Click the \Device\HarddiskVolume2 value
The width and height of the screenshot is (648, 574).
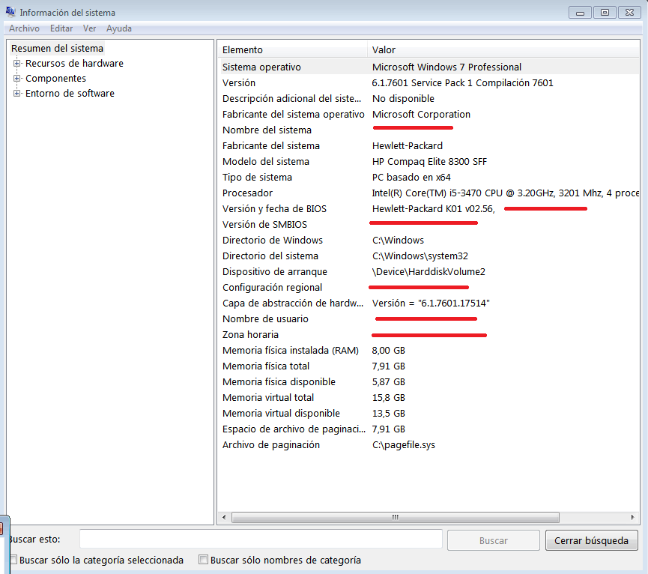click(x=429, y=271)
